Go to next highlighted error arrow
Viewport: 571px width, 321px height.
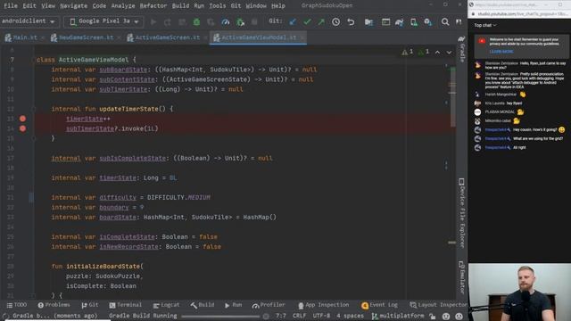tap(449, 53)
